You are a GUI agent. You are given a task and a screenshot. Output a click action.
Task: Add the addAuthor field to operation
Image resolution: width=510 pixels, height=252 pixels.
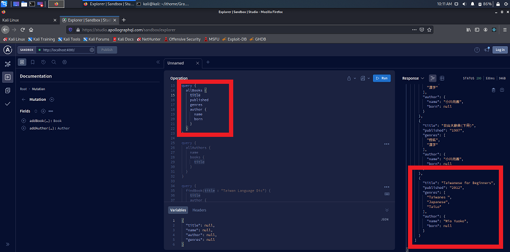pyautogui.click(x=23, y=128)
